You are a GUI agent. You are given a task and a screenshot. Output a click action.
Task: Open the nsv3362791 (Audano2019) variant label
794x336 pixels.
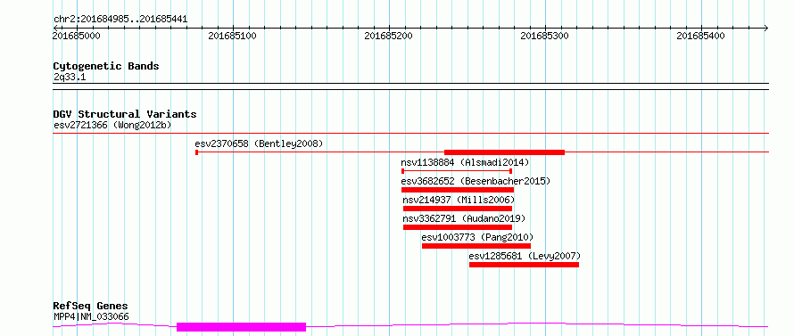464,218
